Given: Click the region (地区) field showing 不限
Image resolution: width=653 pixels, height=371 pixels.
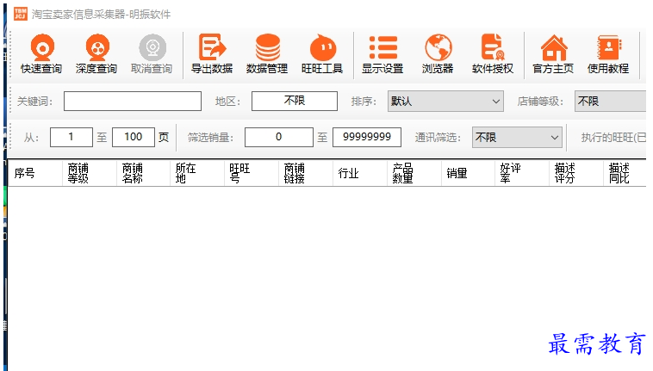Looking at the screenshot, I should click(295, 101).
